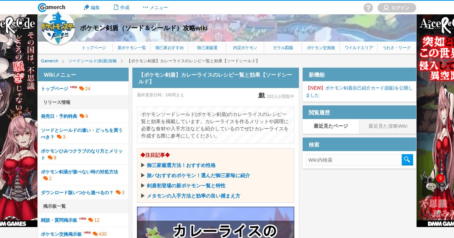The image size is (454, 238).
Task: Click the help question mark icon
Action: tap(368, 8)
